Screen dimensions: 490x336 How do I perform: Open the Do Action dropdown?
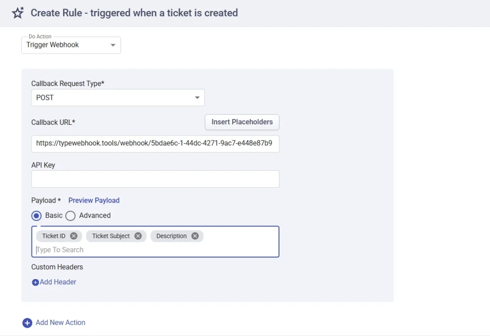click(x=71, y=45)
